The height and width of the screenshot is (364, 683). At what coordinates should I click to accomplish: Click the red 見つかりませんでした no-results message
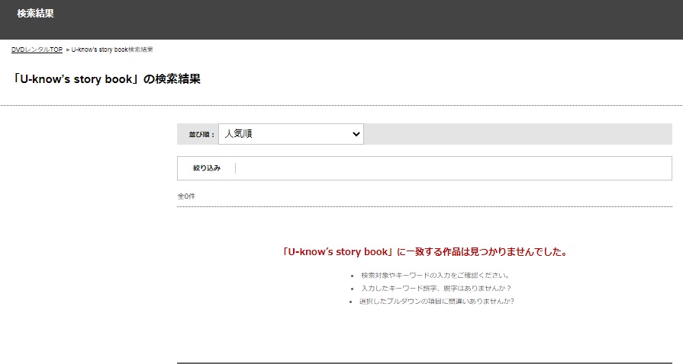425,252
